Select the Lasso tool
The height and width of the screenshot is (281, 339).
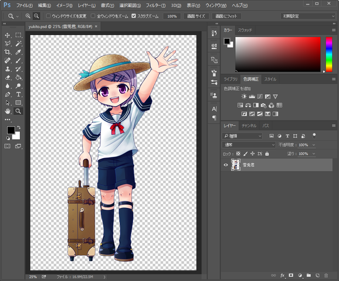pyautogui.click(x=8, y=43)
